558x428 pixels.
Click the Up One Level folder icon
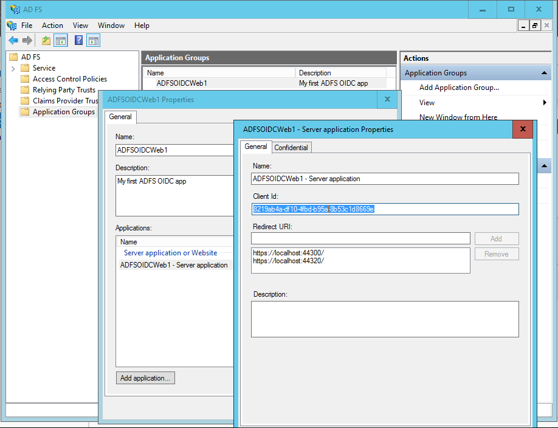tap(46, 41)
